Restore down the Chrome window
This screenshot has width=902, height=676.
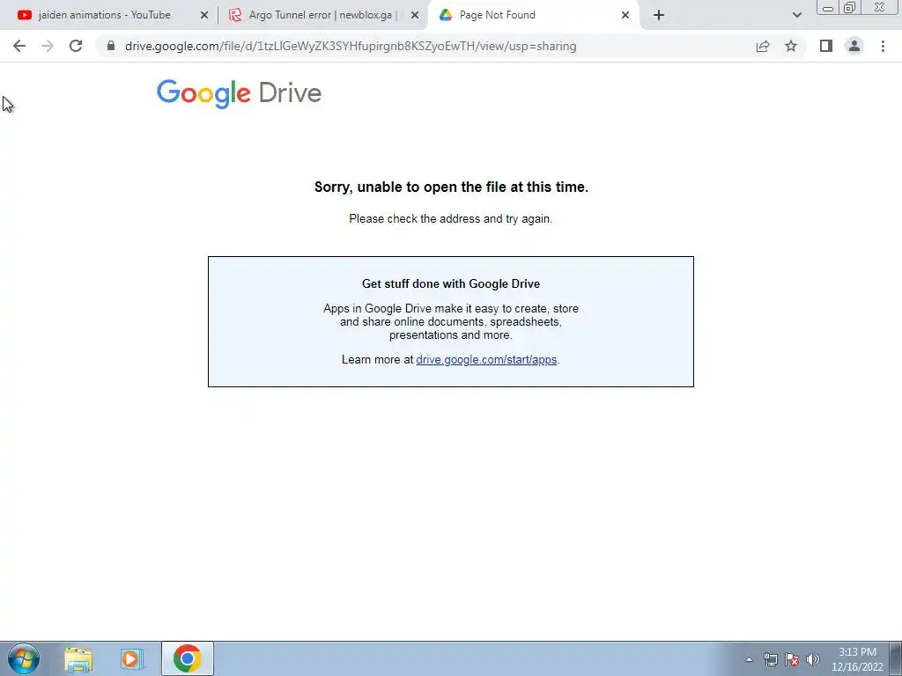[x=849, y=7]
